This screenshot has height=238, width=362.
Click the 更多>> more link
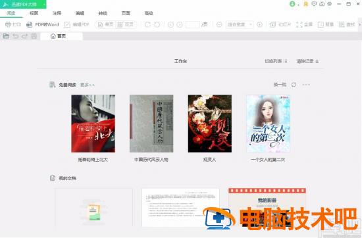click(x=88, y=85)
